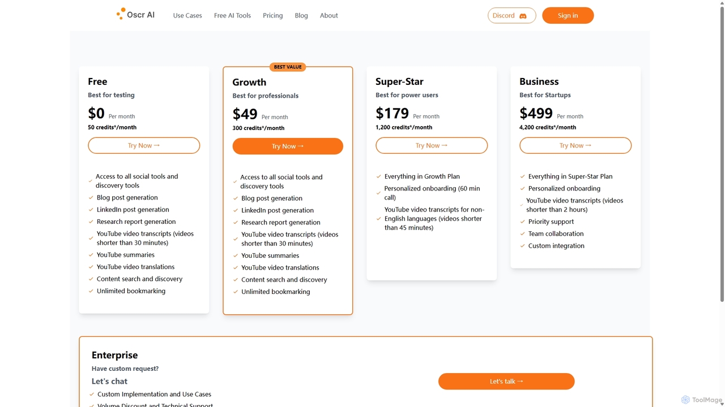Click the $499 price text
The height and width of the screenshot is (407, 725).
coord(536,113)
